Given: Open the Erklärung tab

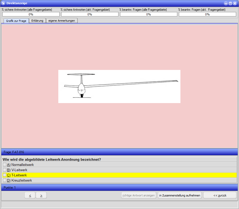Looking at the screenshot, I should (x=37, y=21).
